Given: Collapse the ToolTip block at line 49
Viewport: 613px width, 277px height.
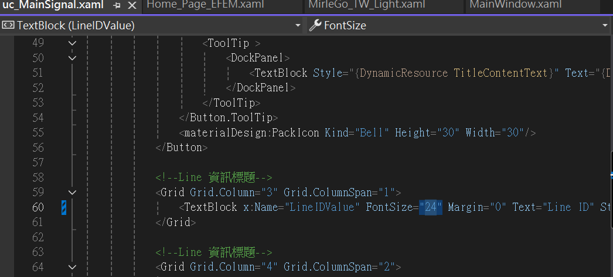Looking at the screenshot, I should click(72, 43).
